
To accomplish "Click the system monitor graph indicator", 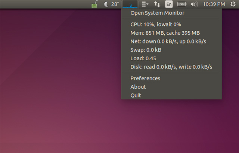I will 130,4.
